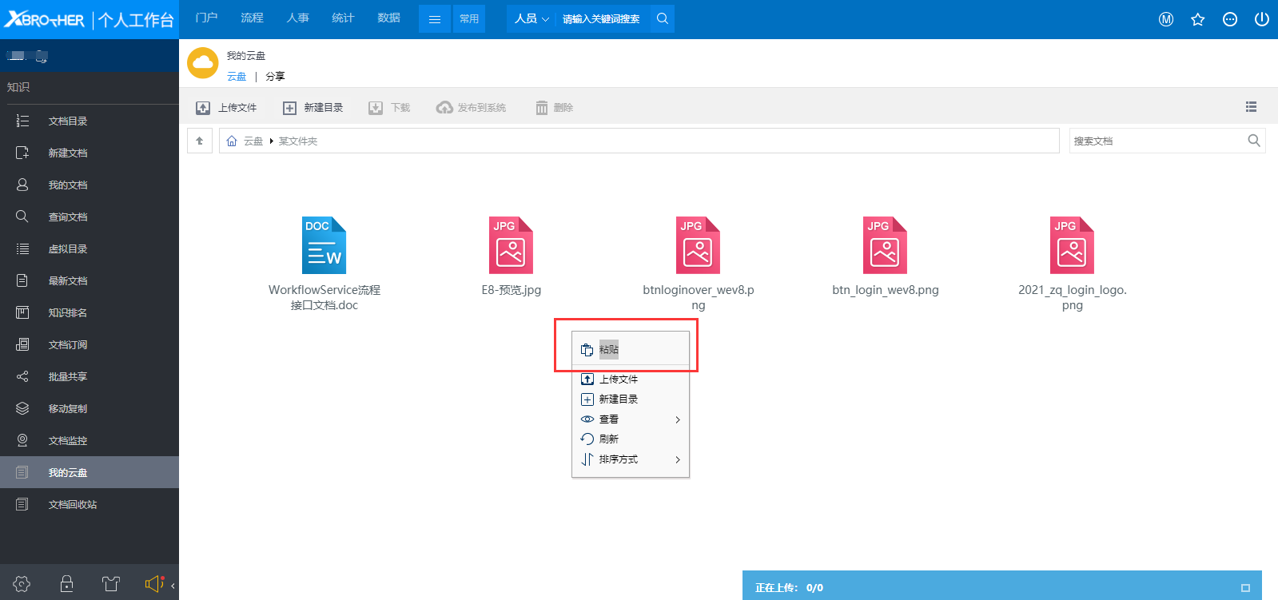Switch file view with list toggle icon
1278x600 pixels.
[1251, 107]
